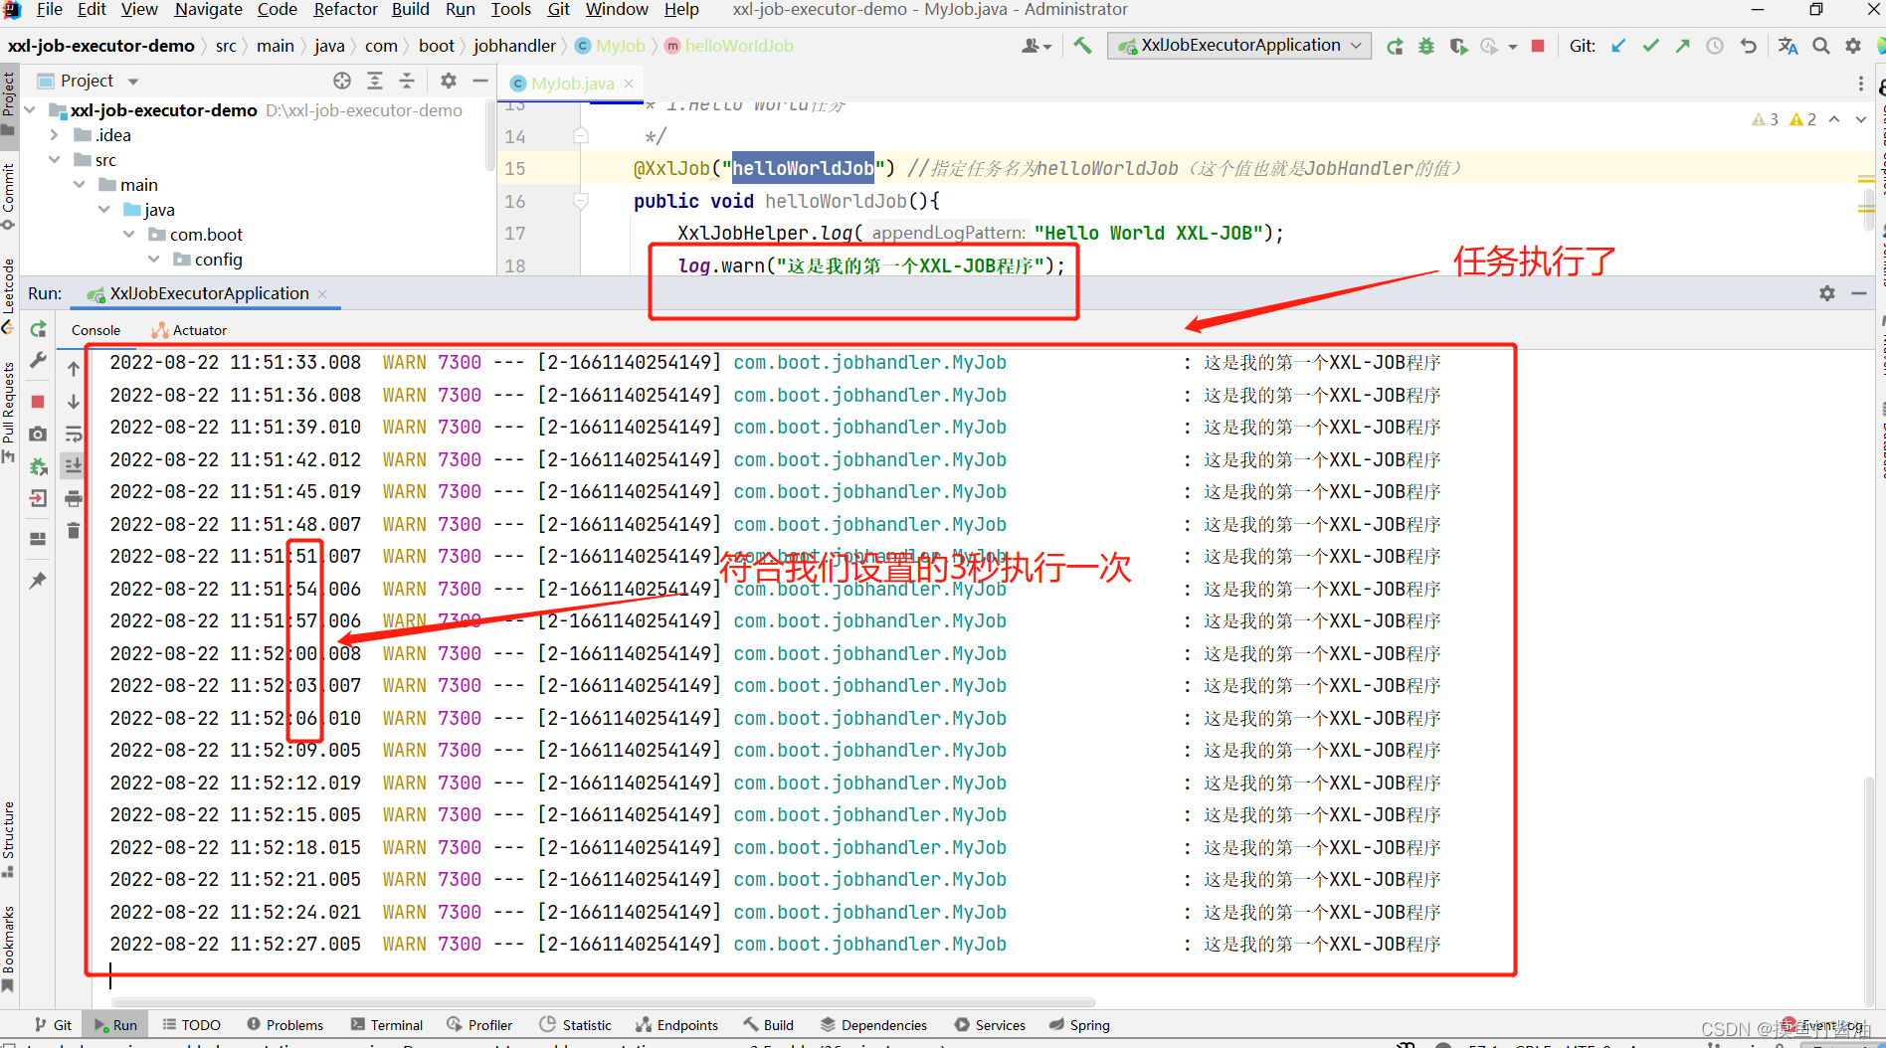Open the Problems tool window
1886x1048 pixels.
[284, 1025]
